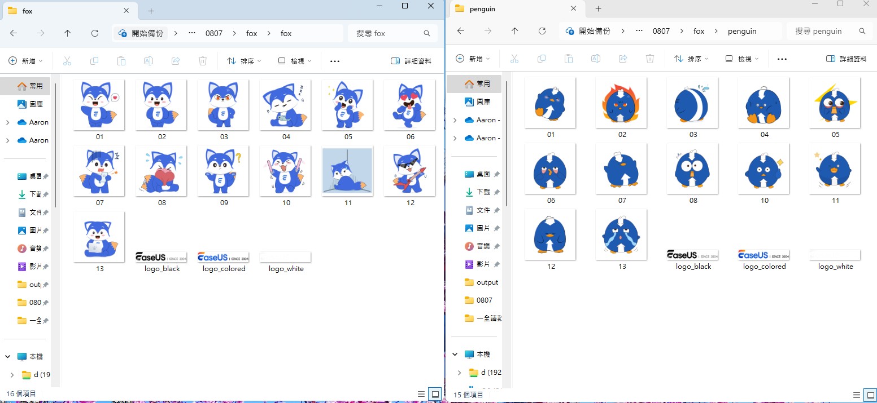
Task: Switch fox window to large thumbnails view
Action: (435, 394)
